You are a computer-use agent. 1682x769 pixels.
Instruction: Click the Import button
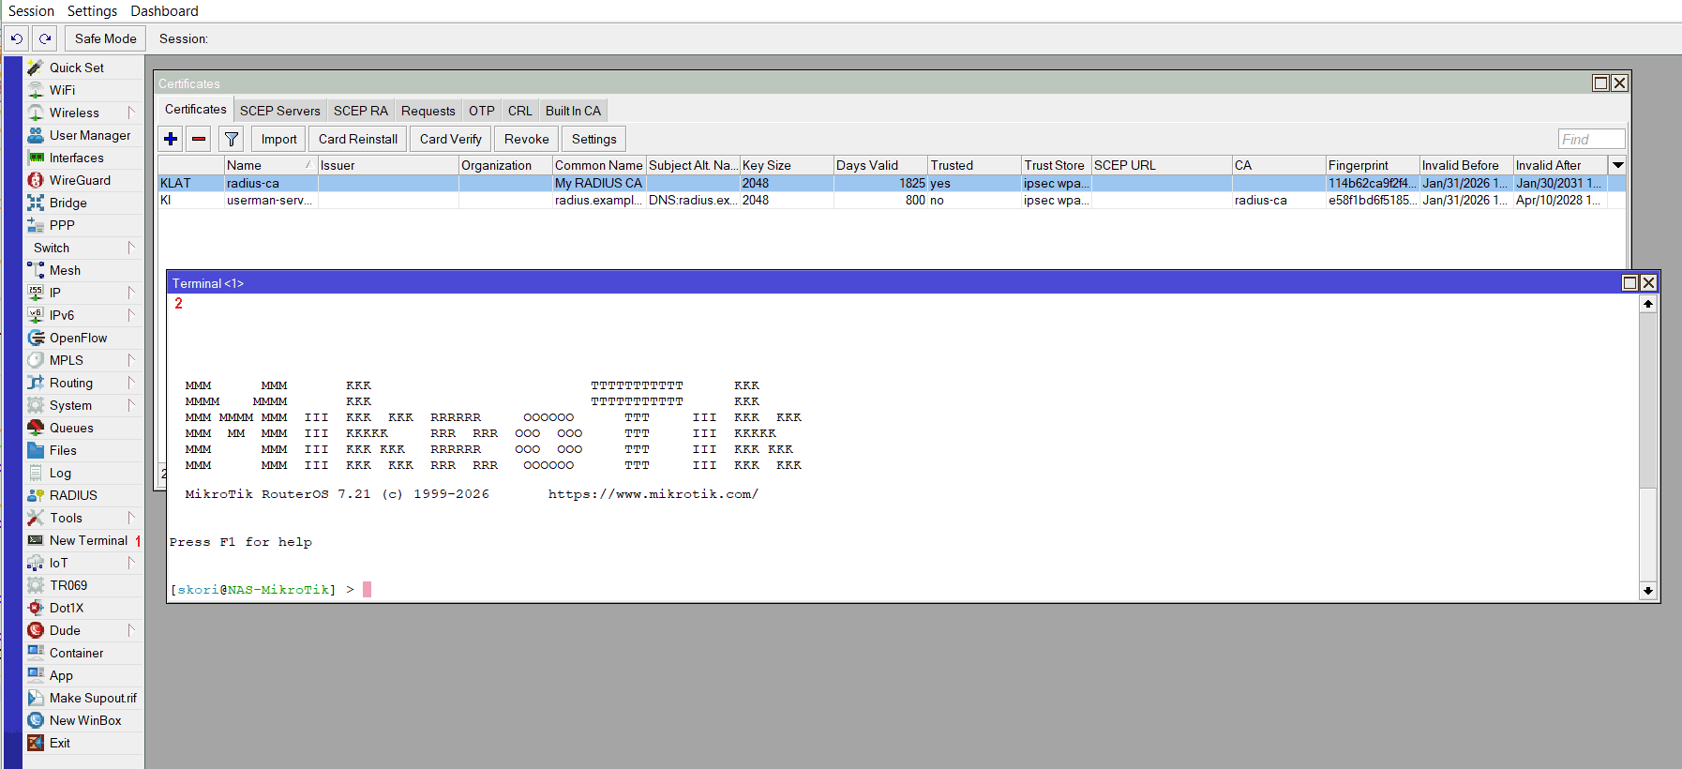(x=278, y=139)
